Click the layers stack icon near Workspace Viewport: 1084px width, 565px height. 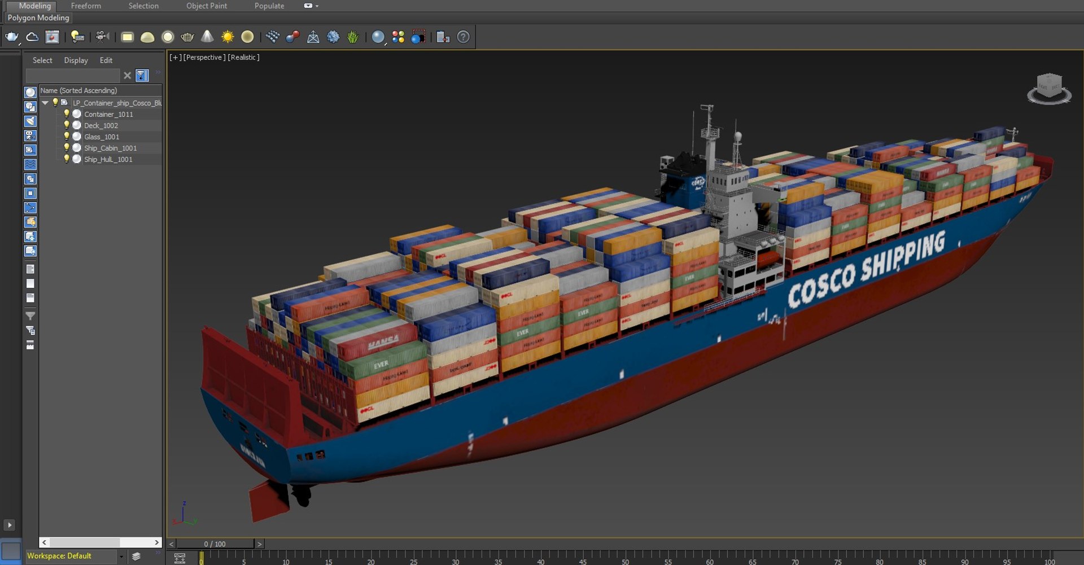pos(136,557)
